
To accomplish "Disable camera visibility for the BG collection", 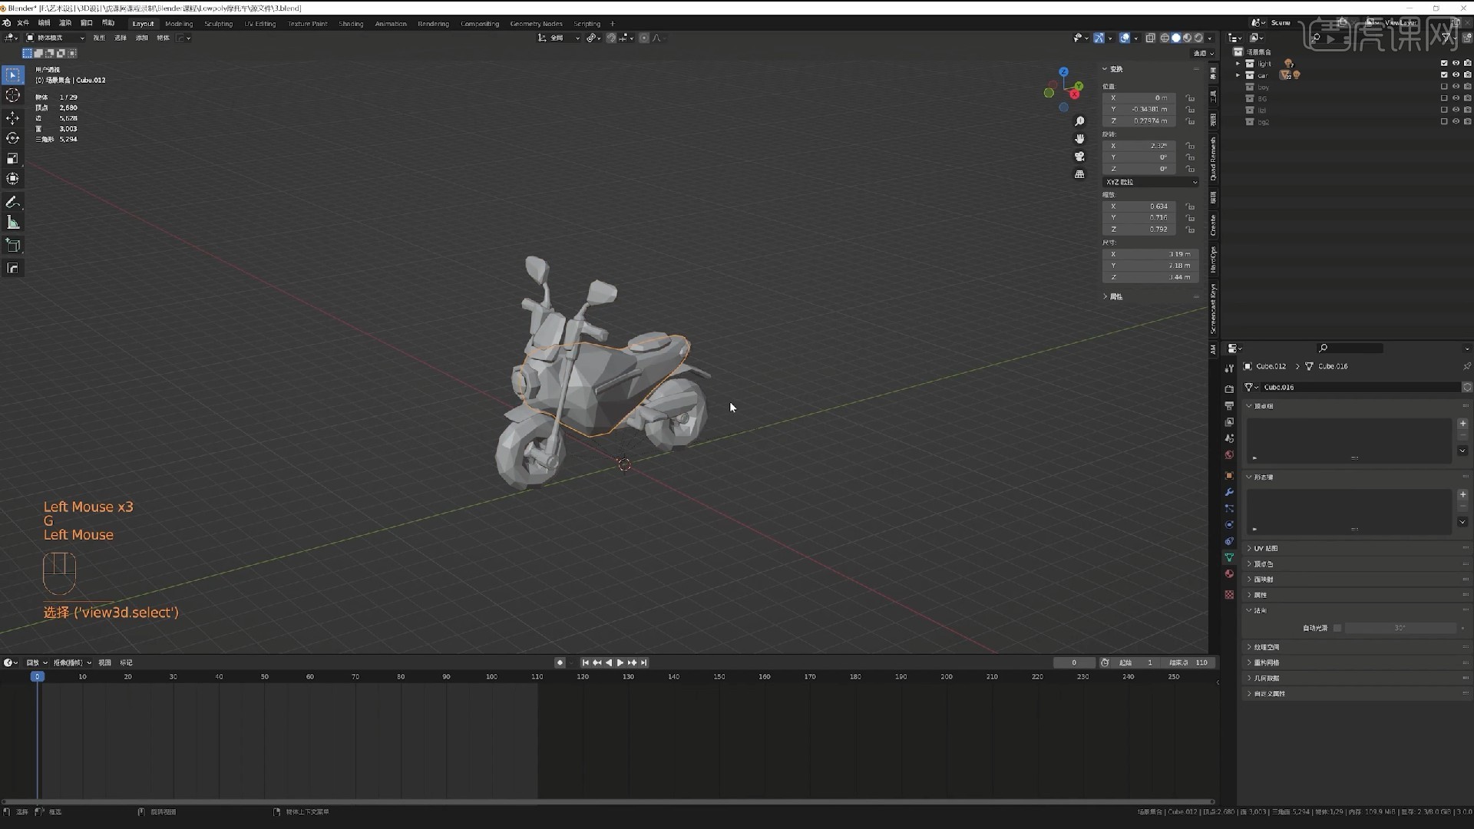I will pyautogui.click(x=1468, y=98).
